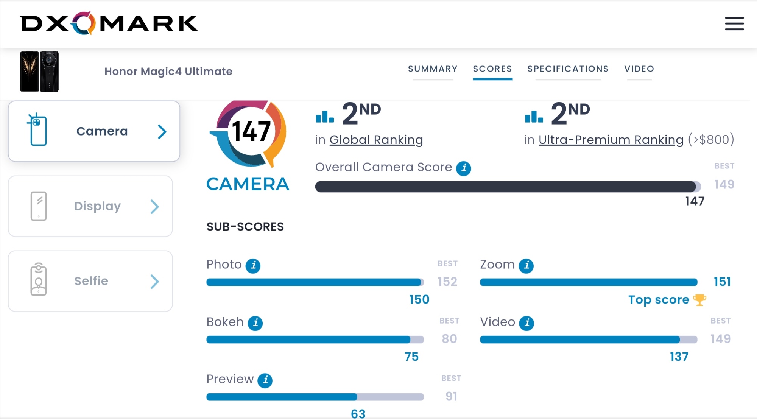Expand the Display category panel
Screen dimensions: 757x419
point(90,206)
